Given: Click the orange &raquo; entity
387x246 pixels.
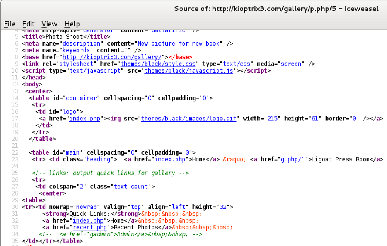Looking at the screenshot, I should coord(235,159).
